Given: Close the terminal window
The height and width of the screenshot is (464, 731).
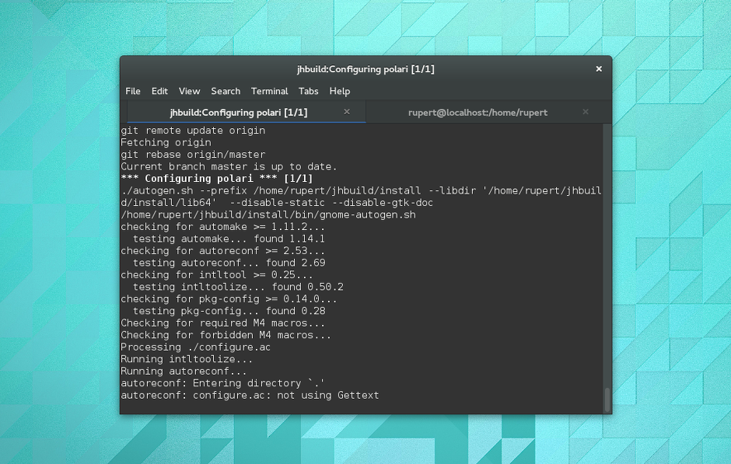Looking at the screenshot, I should coord(599,69).
